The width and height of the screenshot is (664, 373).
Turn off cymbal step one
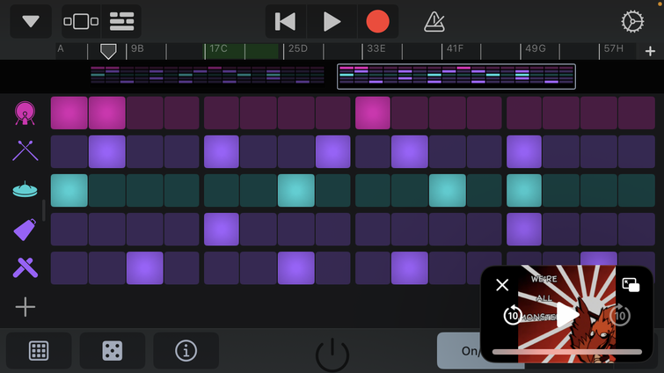[x=69, y=191]
